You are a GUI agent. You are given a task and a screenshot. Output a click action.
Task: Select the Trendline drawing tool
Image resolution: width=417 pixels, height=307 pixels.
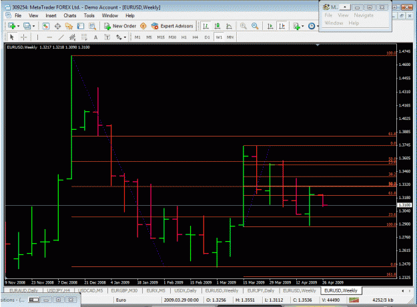point(61,37)
